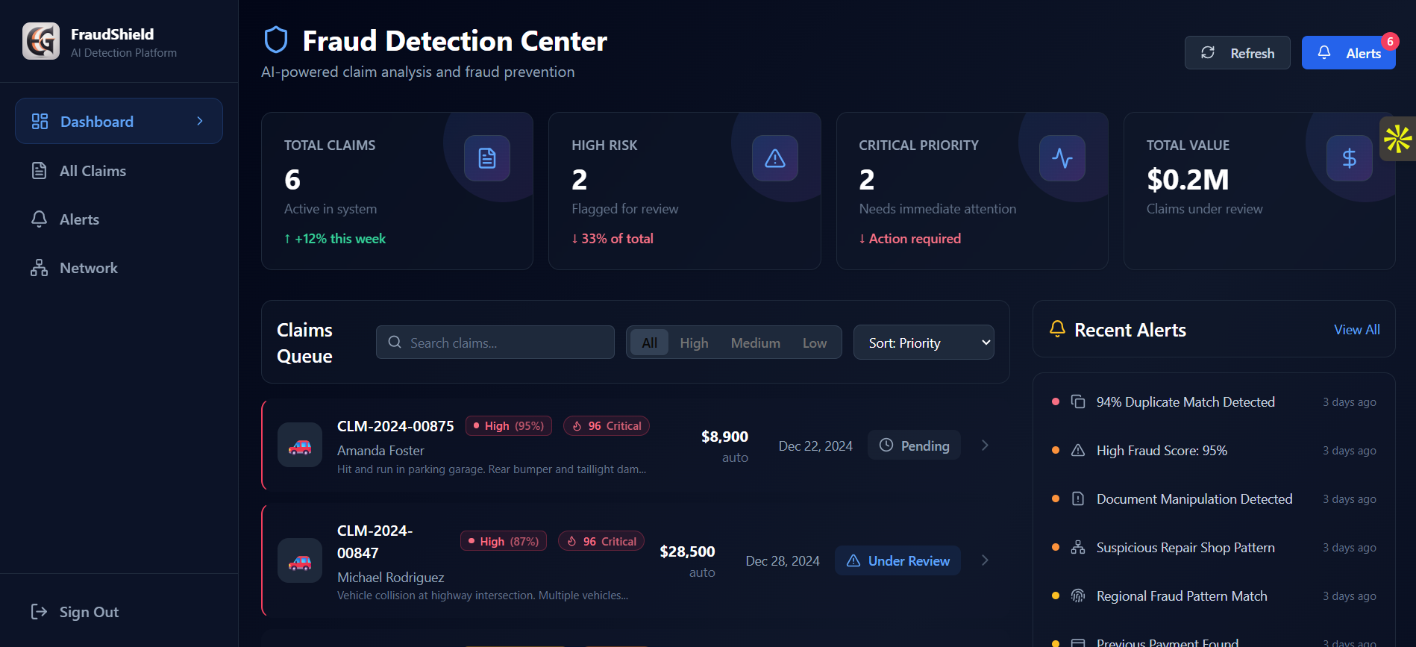Viewport: 1416px width, 647px height.
Task: Open the Sort: Priority dropdown
Action: (x=924, y=343)
